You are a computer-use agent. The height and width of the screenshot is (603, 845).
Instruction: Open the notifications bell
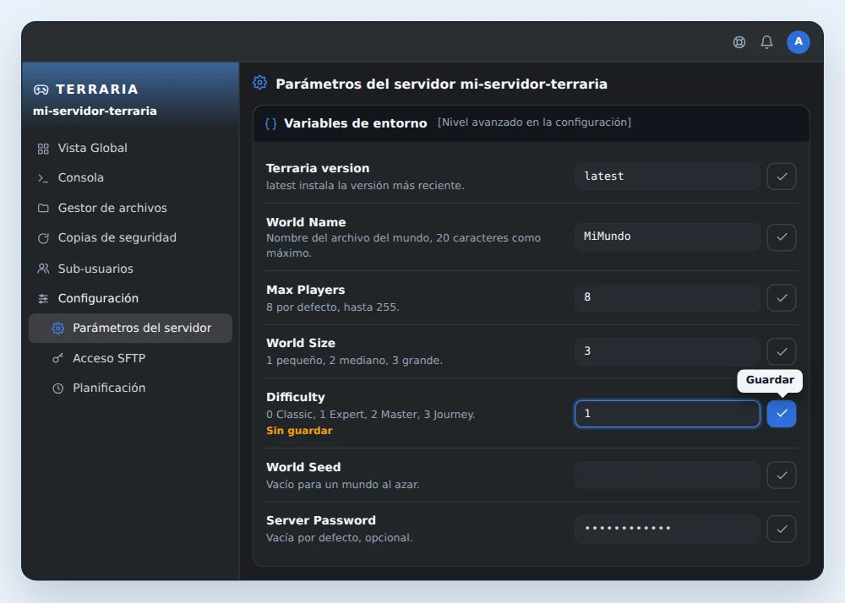point(767,42)
